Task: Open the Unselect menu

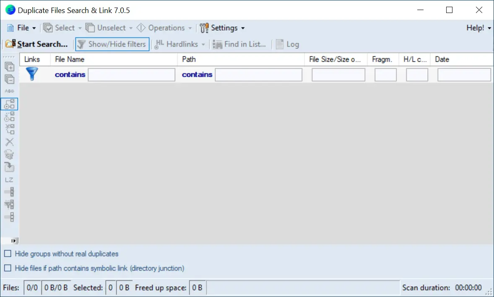Action: pyautogui.click(x=109, y=28)
